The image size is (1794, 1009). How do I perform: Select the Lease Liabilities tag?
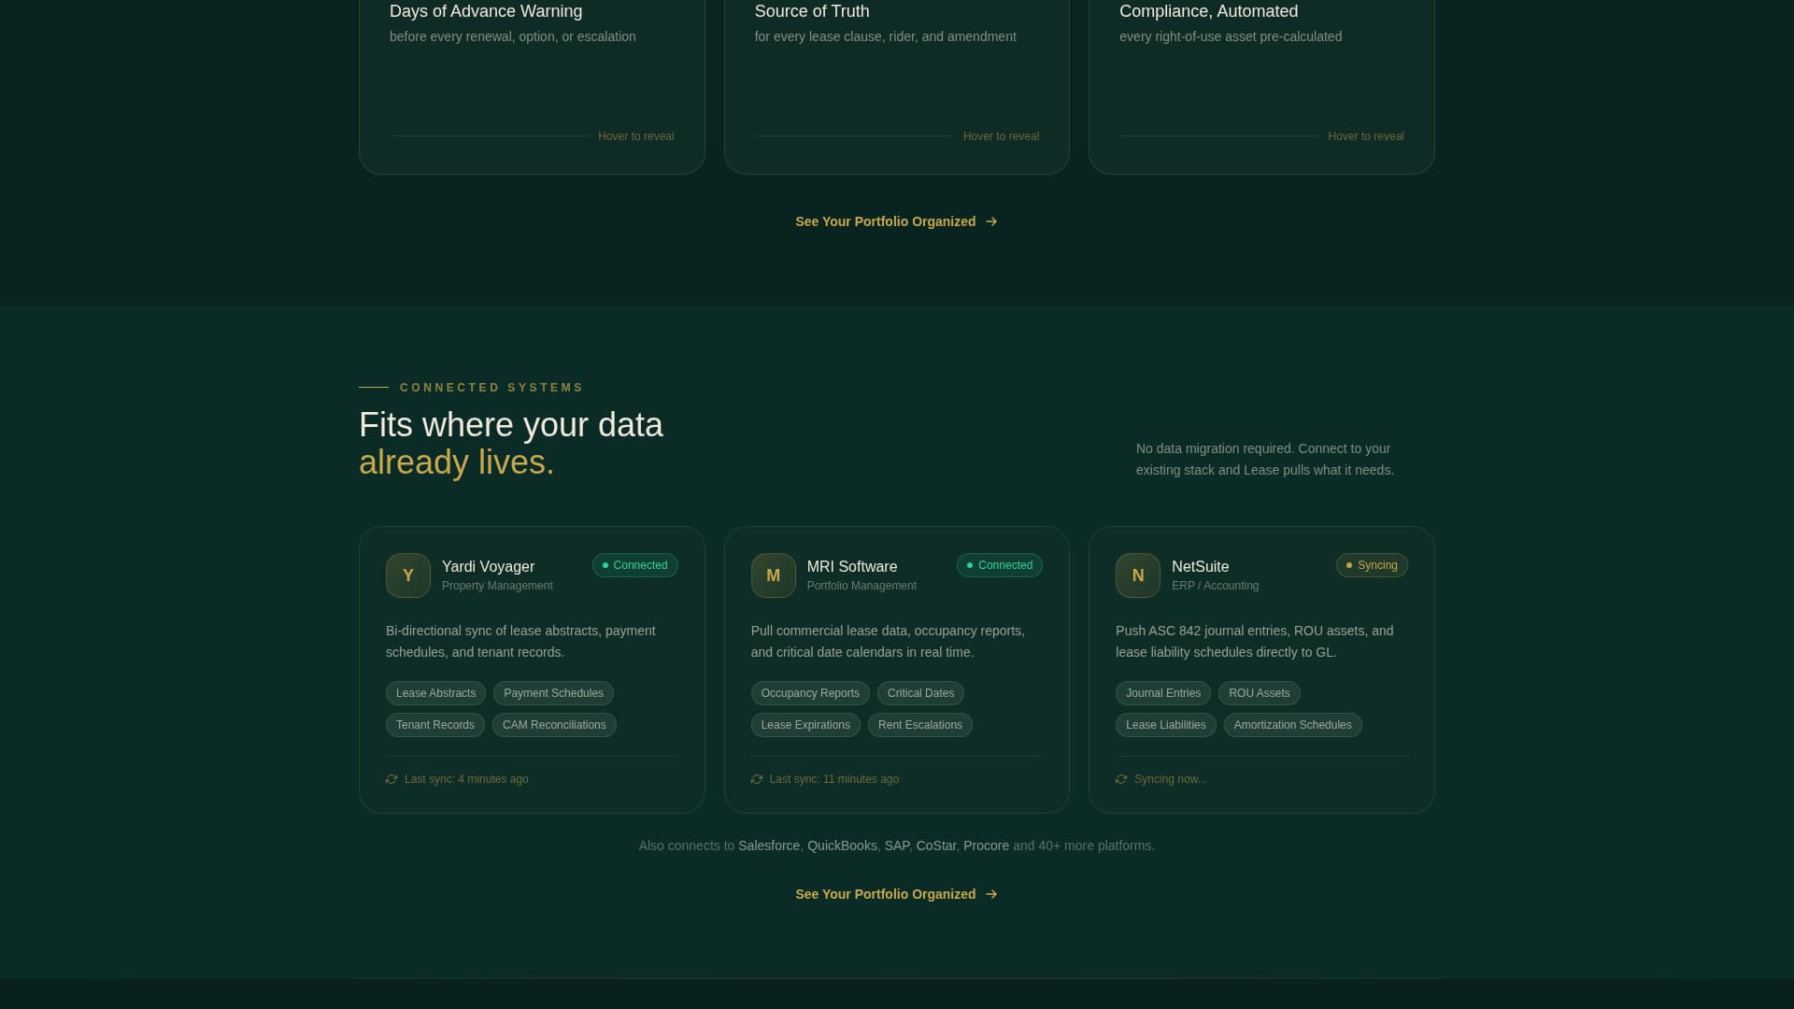tap(1166, 725)
